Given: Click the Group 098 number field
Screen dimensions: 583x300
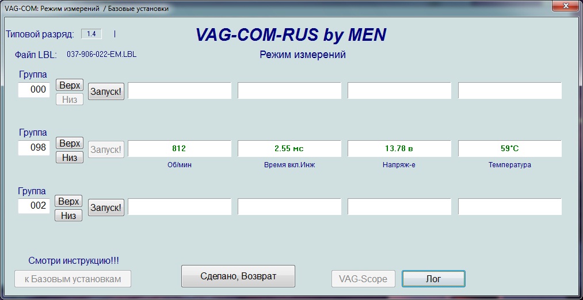Looking at the screenshot, I should (34, 148).
